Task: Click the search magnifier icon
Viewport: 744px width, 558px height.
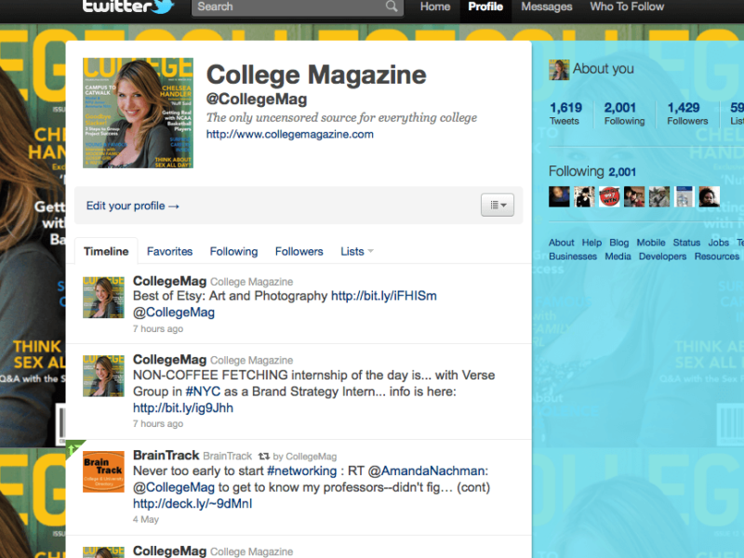Action: coord(392,7)
